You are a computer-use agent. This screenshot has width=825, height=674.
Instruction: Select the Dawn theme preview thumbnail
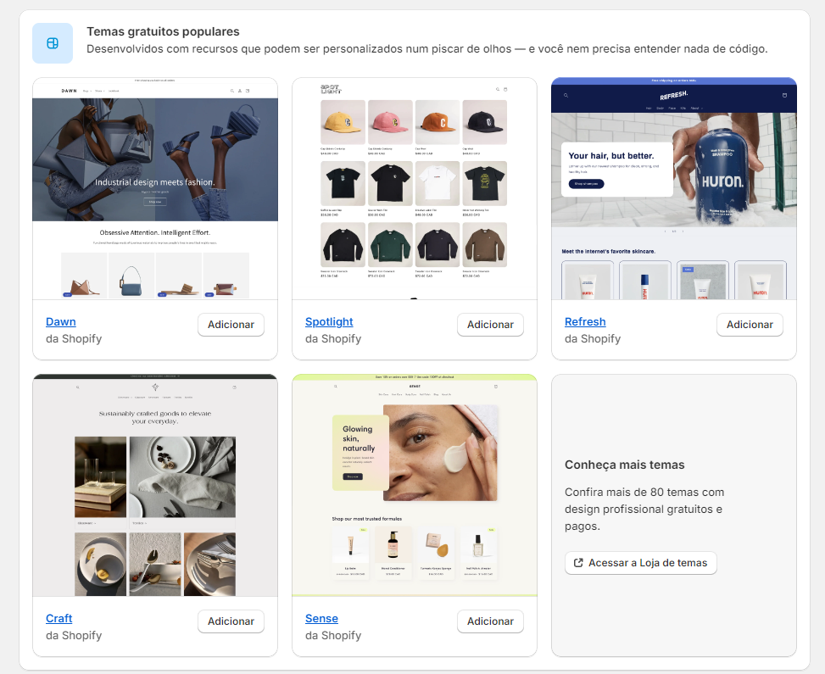click(155, 189)
